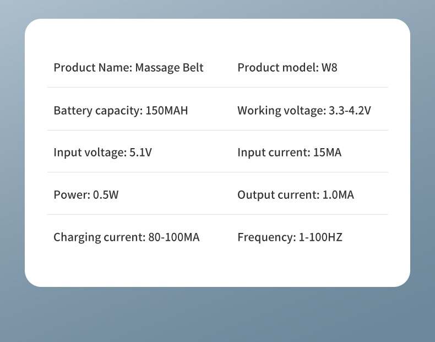
Task: Select the '1.0MA' value
Action: pyautogui.click(x=338, y=195)
